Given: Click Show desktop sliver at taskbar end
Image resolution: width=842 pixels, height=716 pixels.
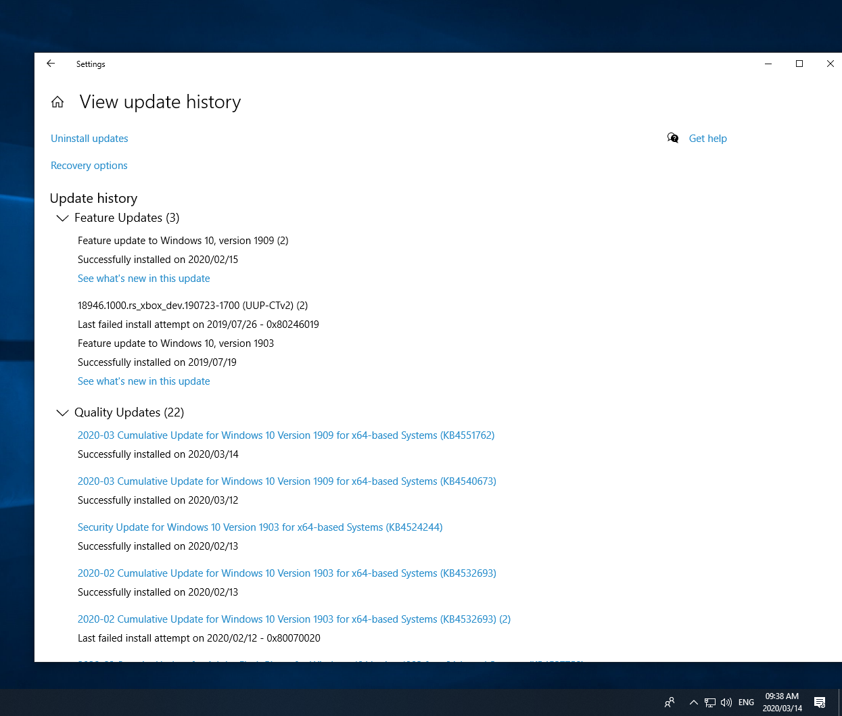Looking at the screenshot, I should pyautogui.click(x=840, y=702).
